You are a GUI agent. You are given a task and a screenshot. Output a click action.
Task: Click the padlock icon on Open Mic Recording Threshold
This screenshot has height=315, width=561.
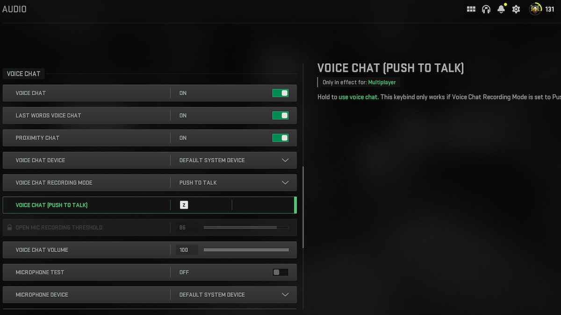coord(10,227)
